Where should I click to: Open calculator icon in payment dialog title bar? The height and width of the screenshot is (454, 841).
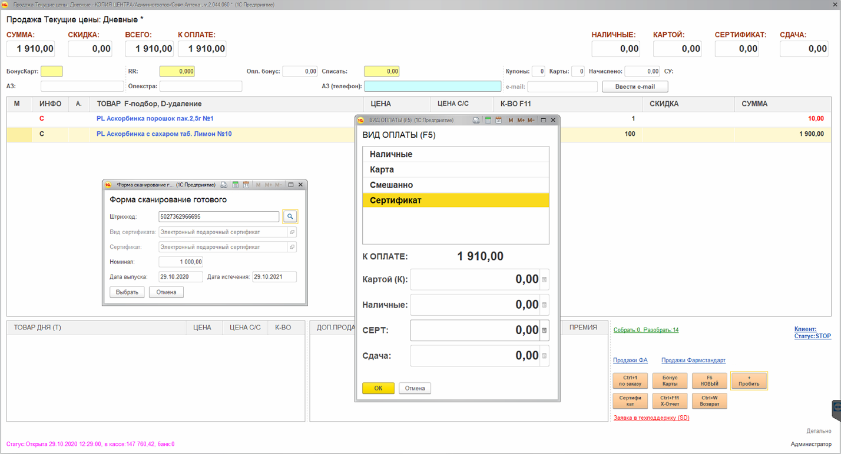[488, 120]
